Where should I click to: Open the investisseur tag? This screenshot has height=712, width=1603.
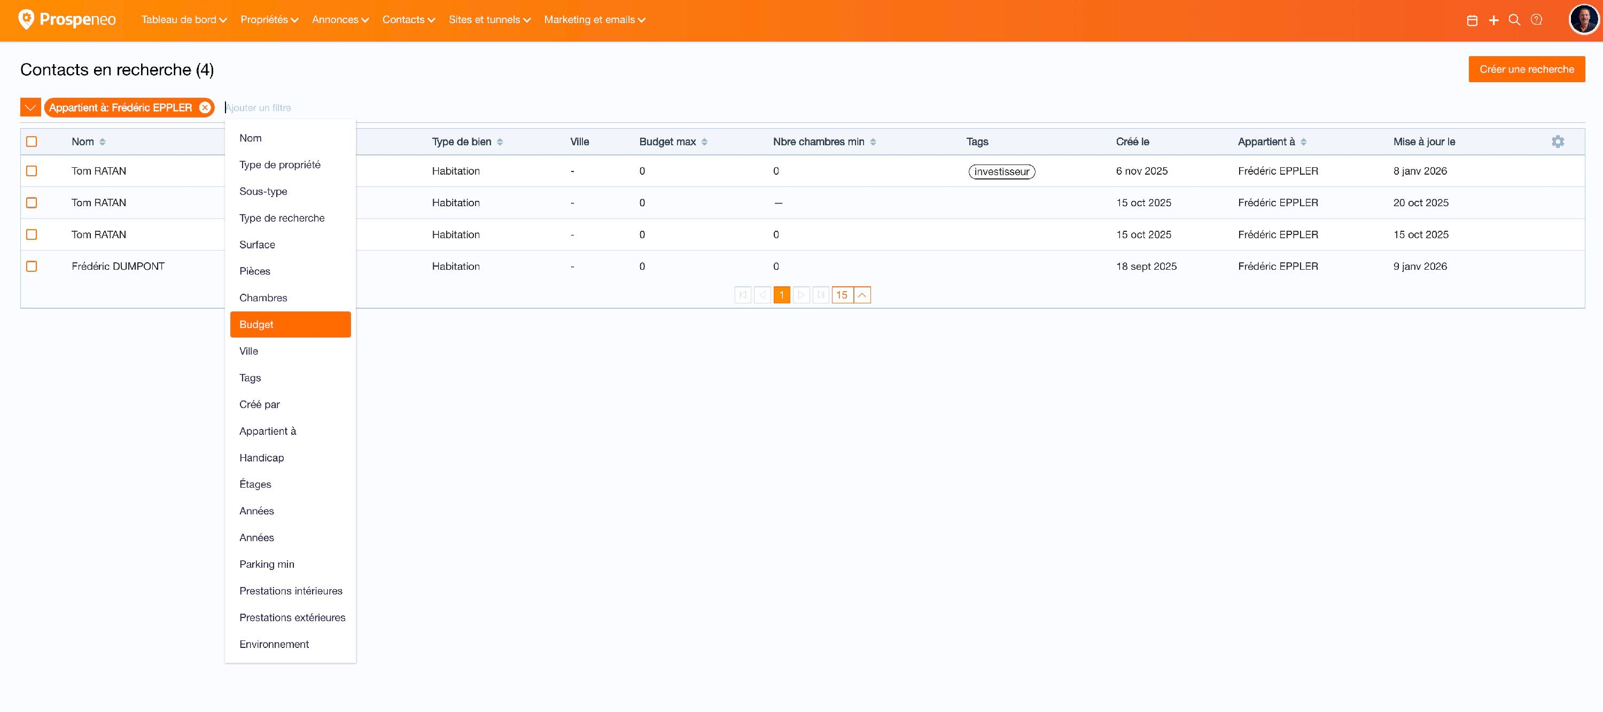pyautogui.click(x=1001, y=171)
